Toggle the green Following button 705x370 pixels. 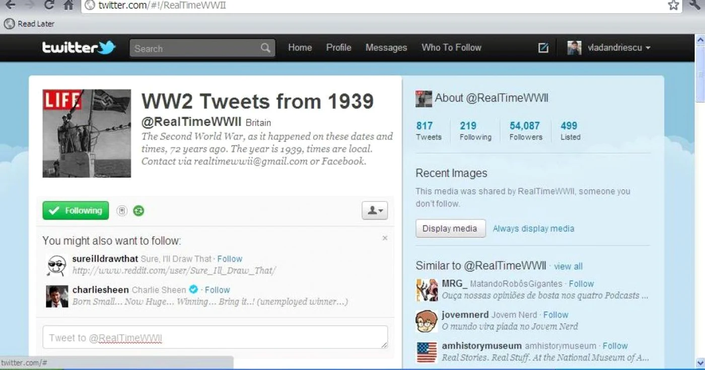click(76, 210)
